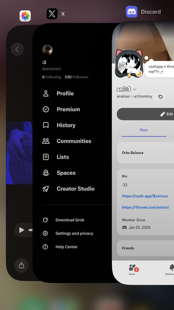
Task: Switch to the Main tab in Discord
Action: 144,130
